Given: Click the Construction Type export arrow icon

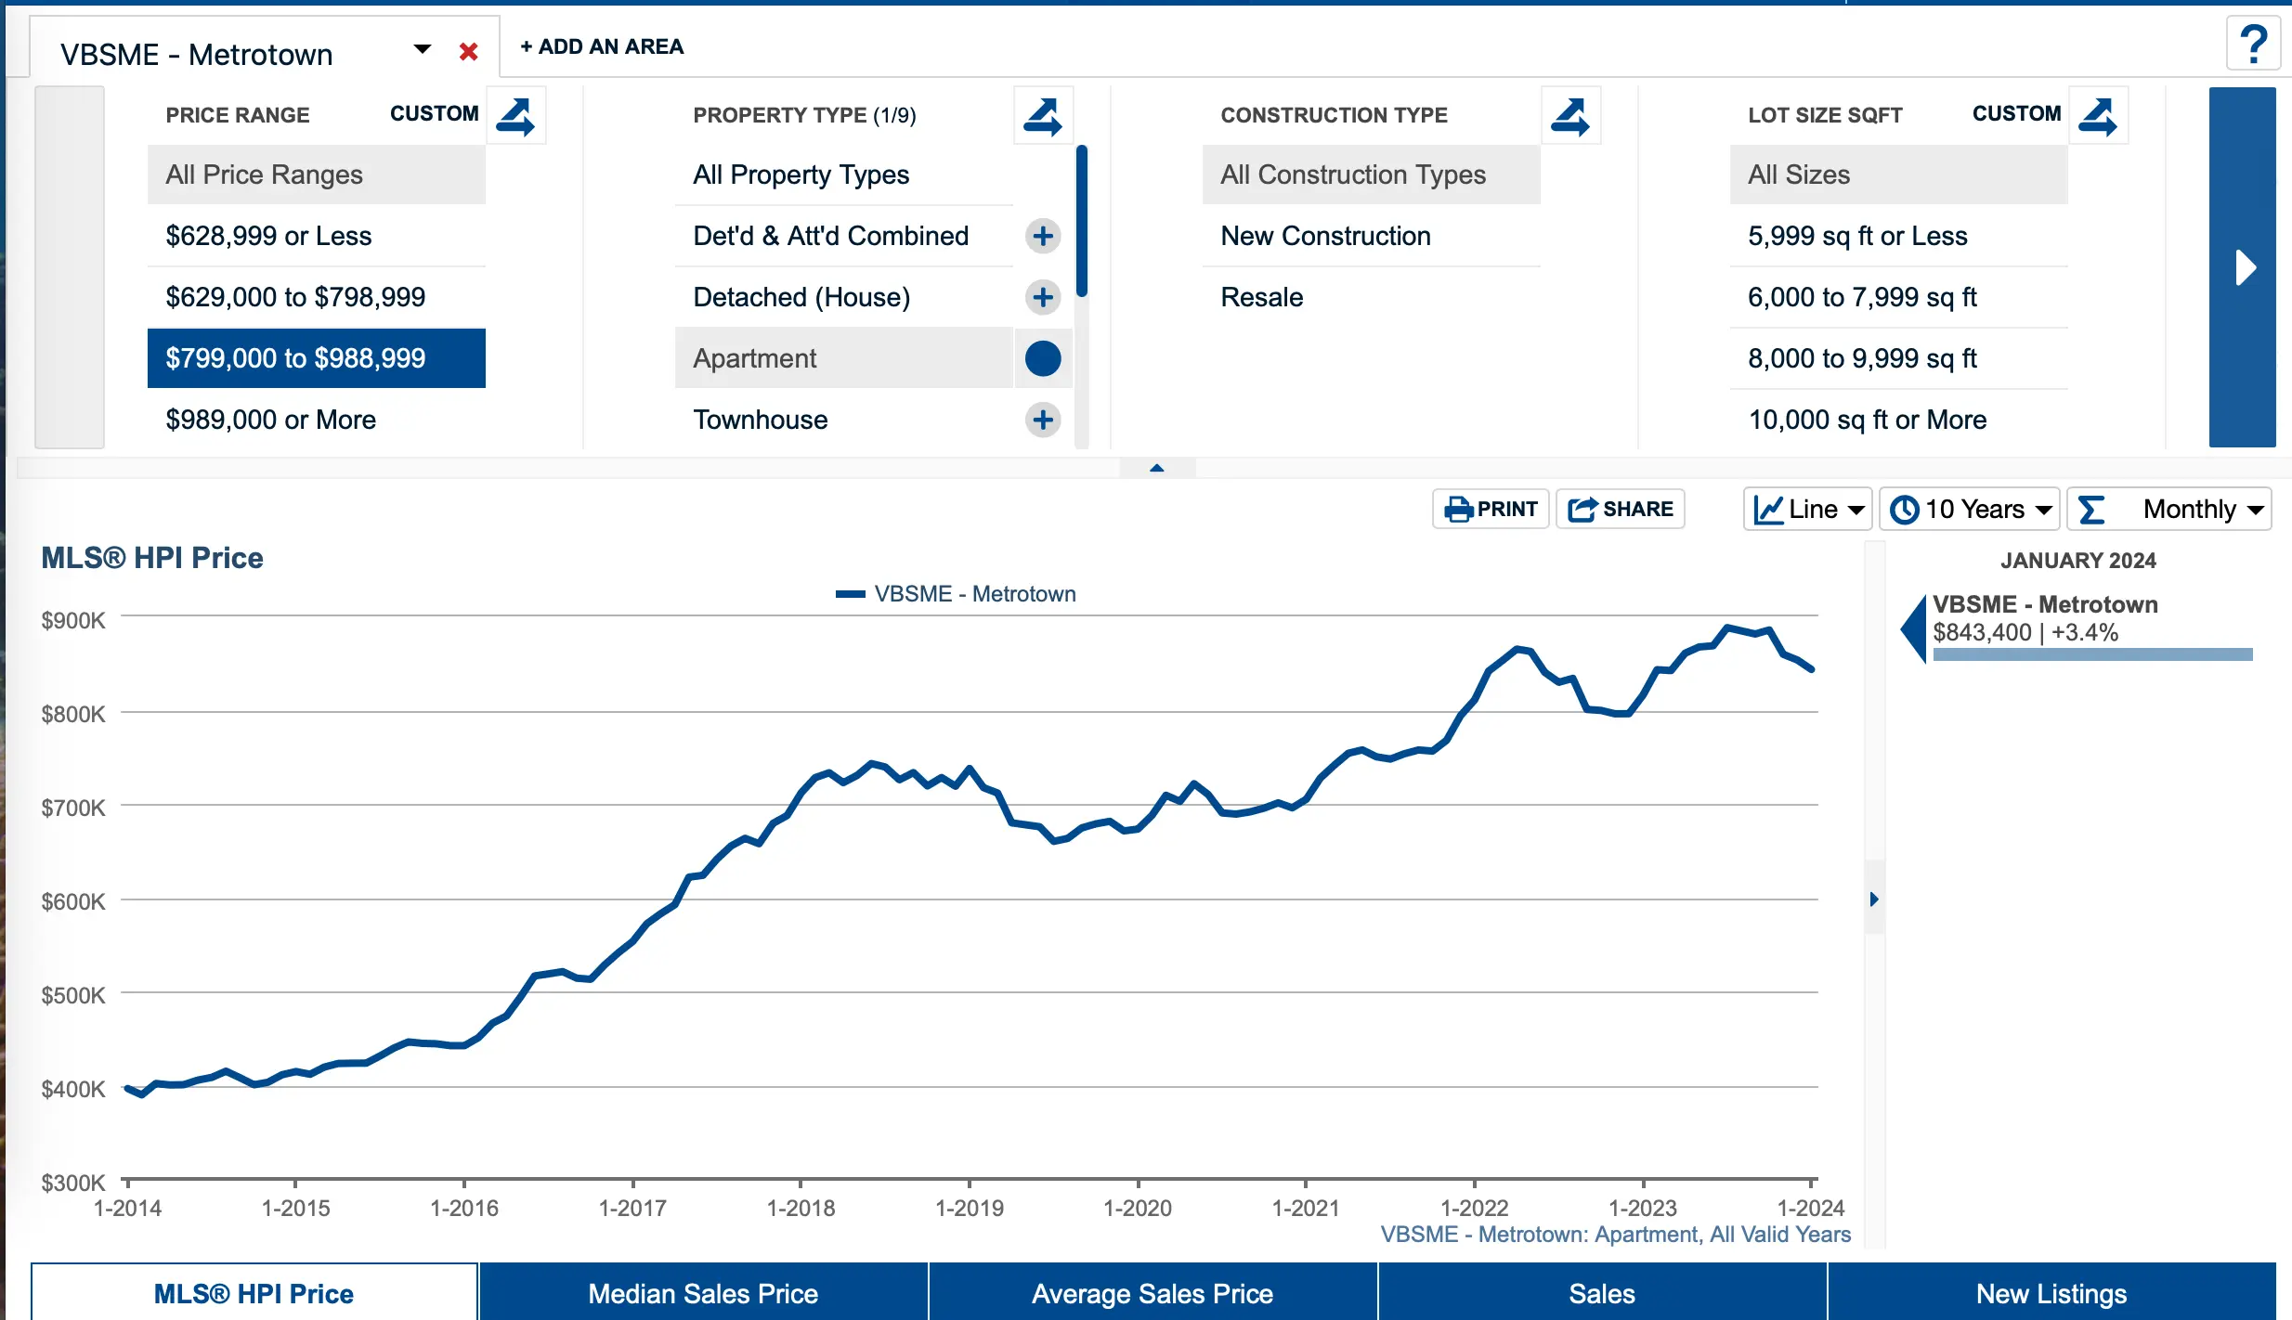Looking at the screenshot, I should click(x=1571, y=116).
